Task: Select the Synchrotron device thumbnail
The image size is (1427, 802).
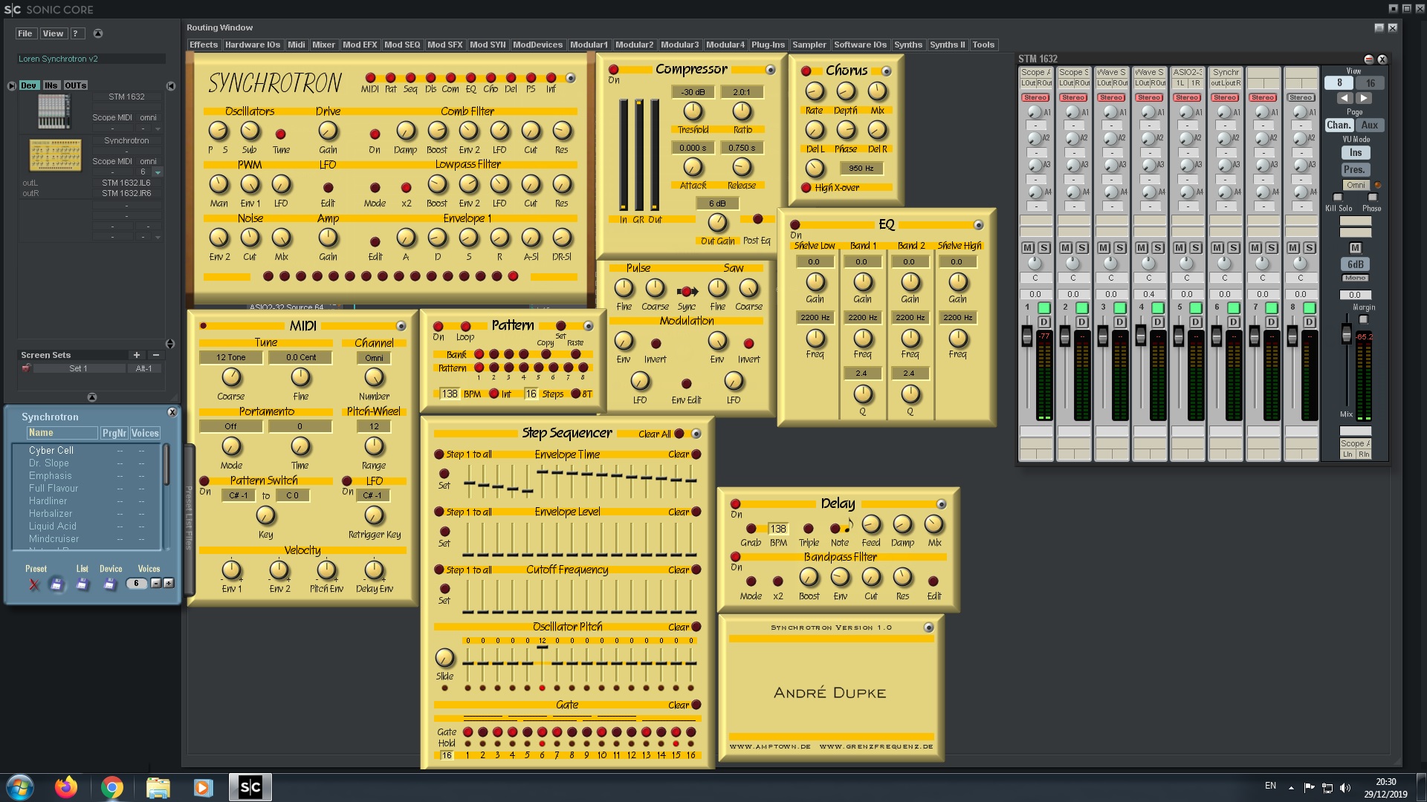Action: [55, 154]
